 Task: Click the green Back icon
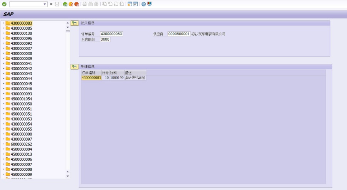65,4
